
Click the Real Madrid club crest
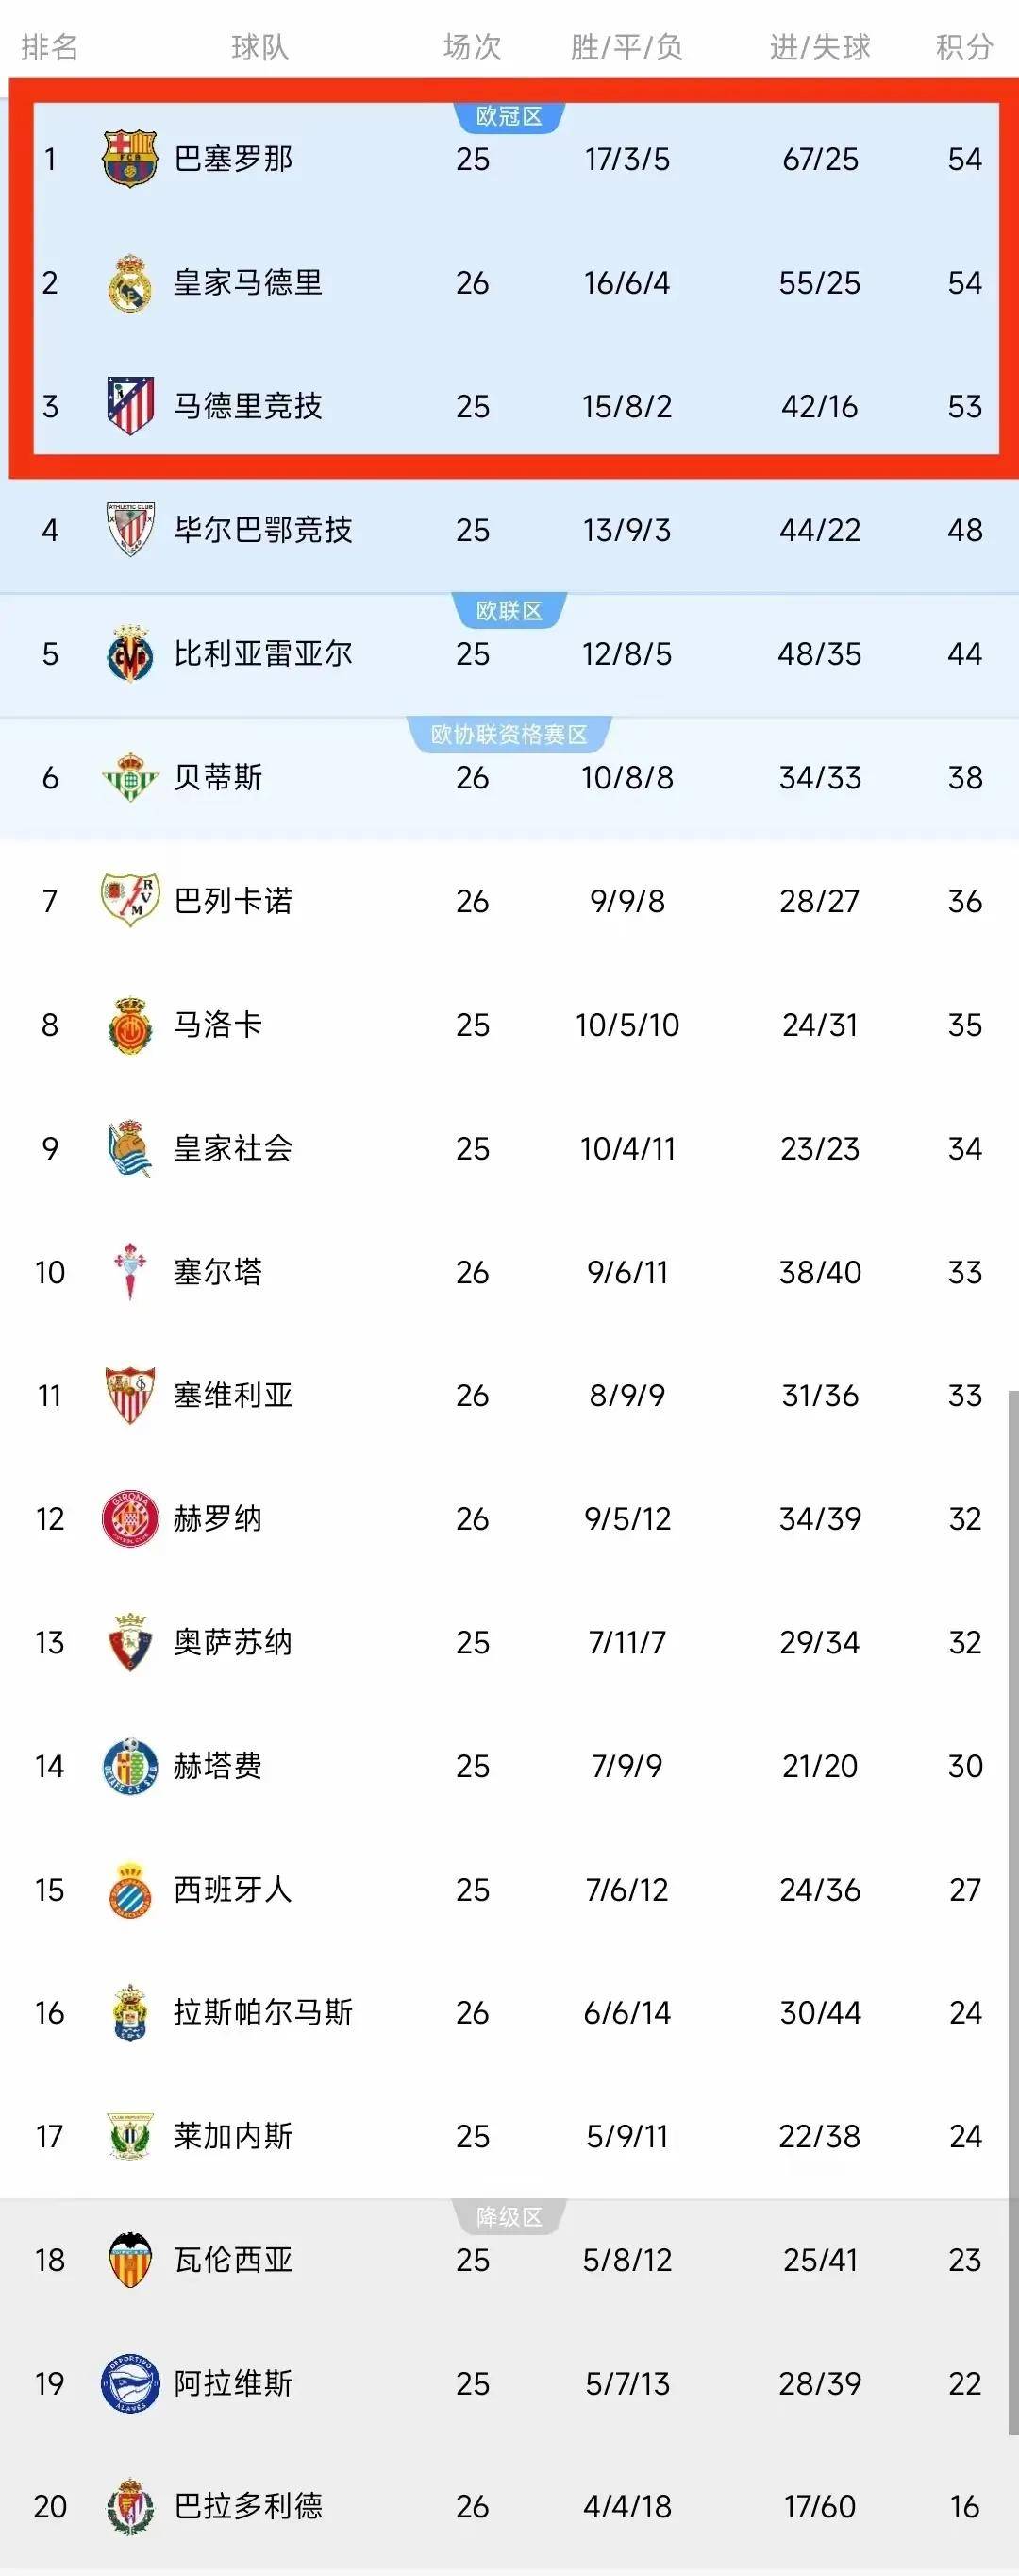[x=130, y=283]
